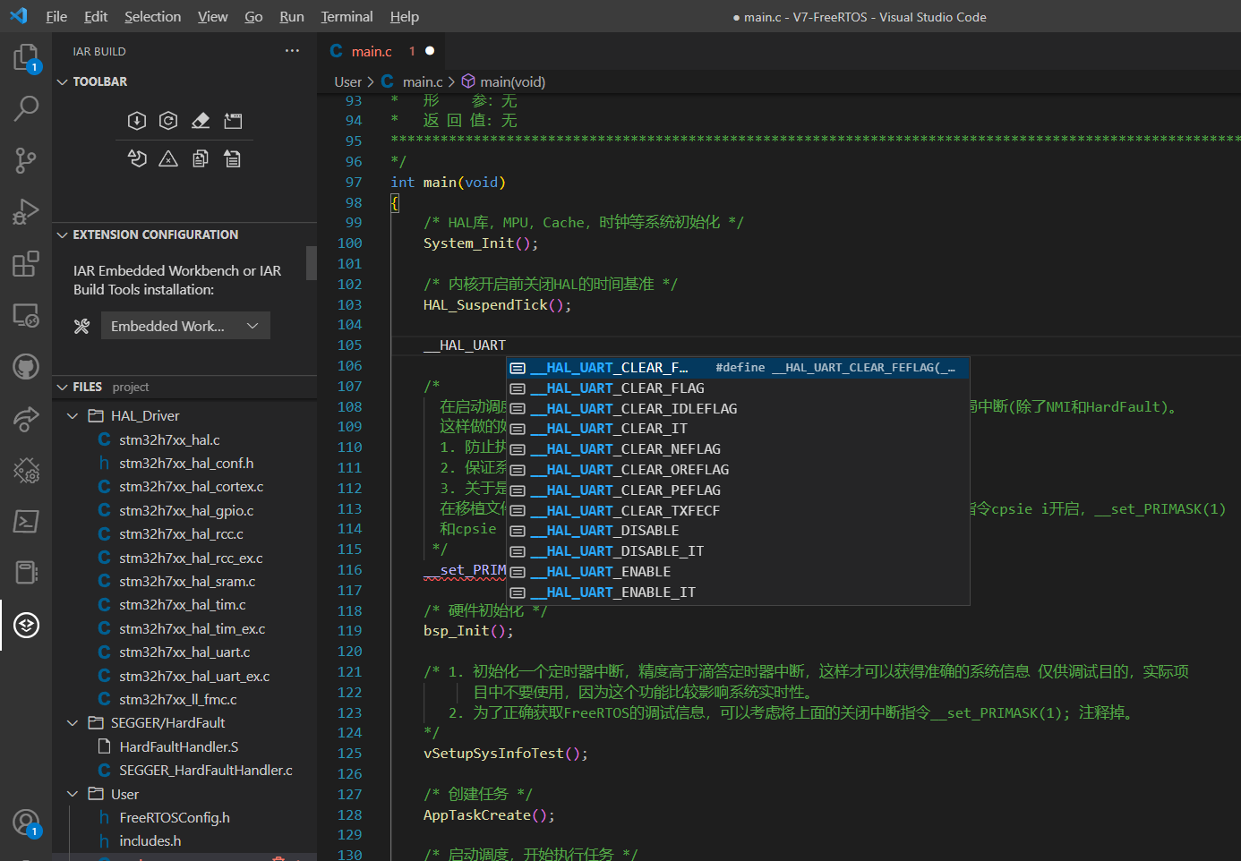Open the terminal prompt icon in activity bar
This screenshot has width=1241, height=861.
(26, 521)
